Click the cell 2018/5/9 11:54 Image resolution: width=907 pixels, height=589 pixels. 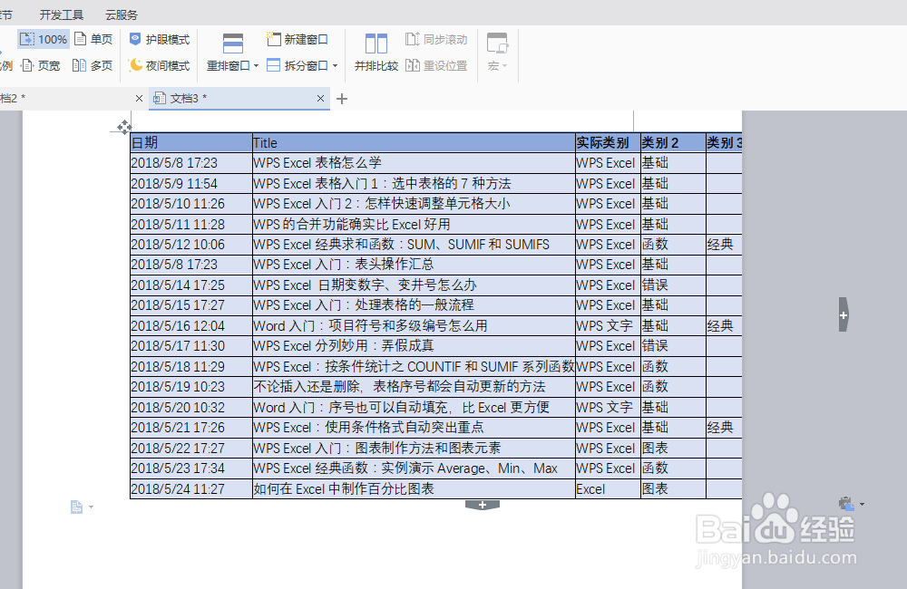191,183
